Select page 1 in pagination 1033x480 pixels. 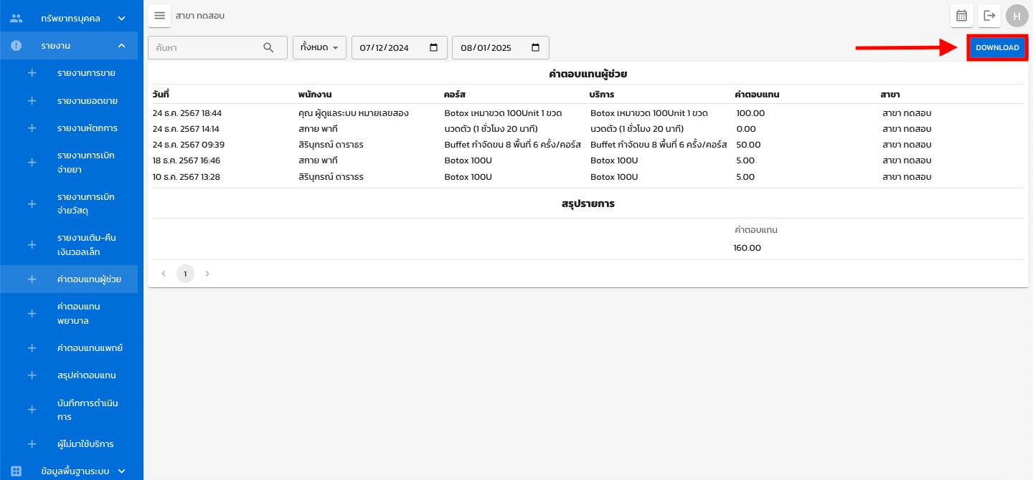[185, 274]
